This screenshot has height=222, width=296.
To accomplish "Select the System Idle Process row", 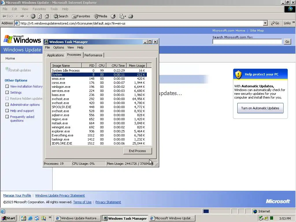I will tap(99, 71).
